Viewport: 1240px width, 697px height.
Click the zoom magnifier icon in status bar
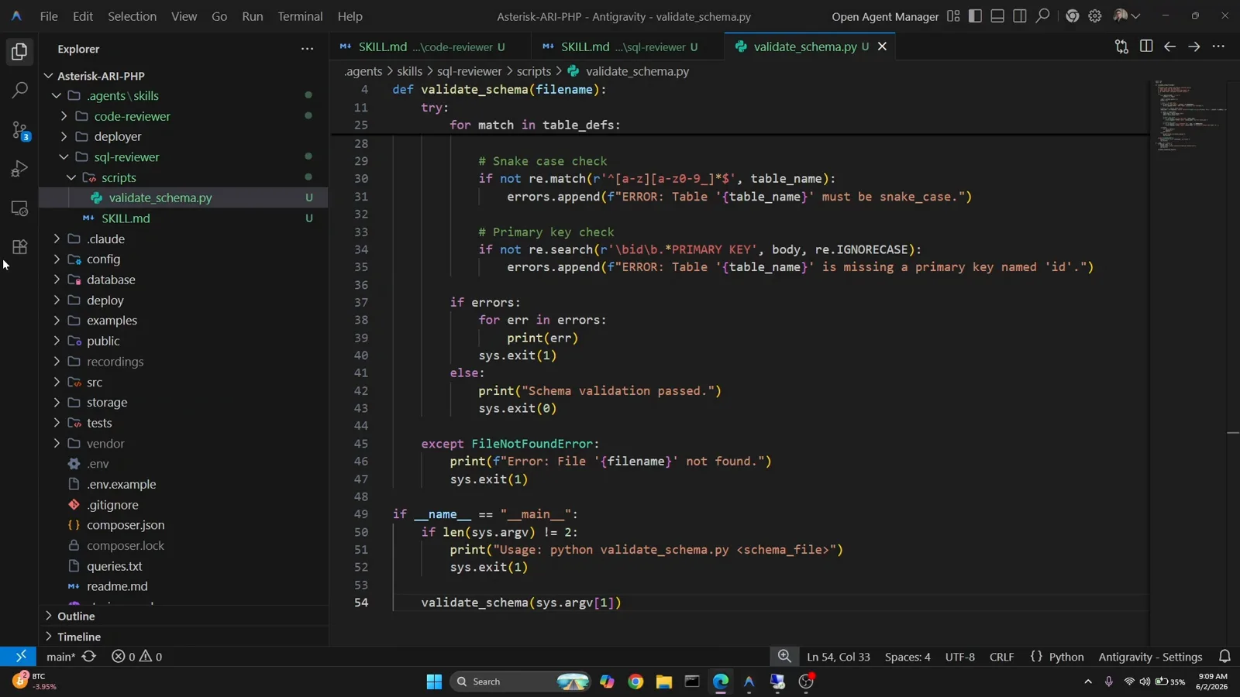click(x=784, y=657)
